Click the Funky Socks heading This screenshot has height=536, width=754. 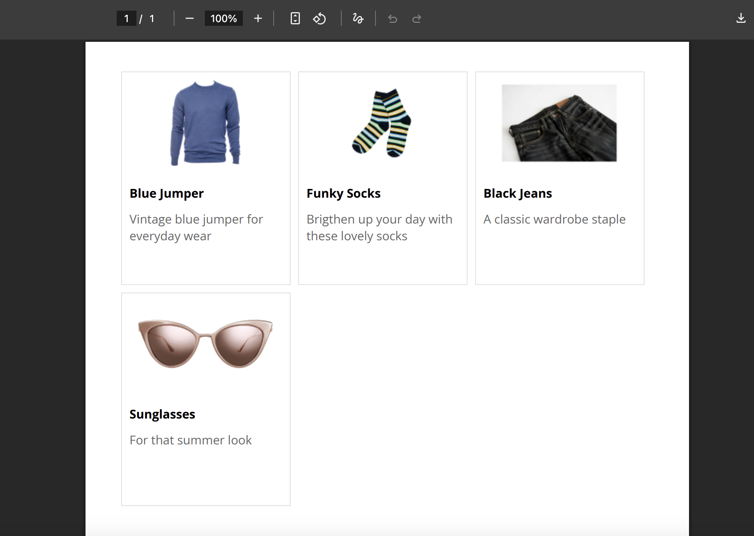pos(343,193)
